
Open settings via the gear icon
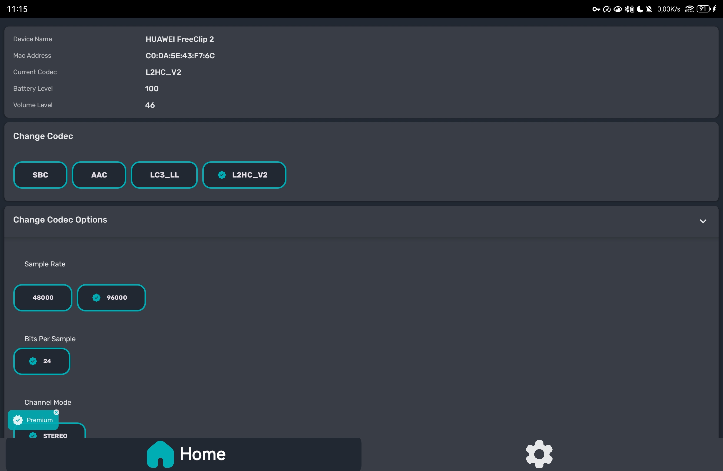pos(539,454)
